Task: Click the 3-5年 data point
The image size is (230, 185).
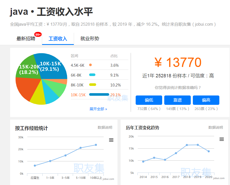Action: pyautogui.click(x=65, y=155)
